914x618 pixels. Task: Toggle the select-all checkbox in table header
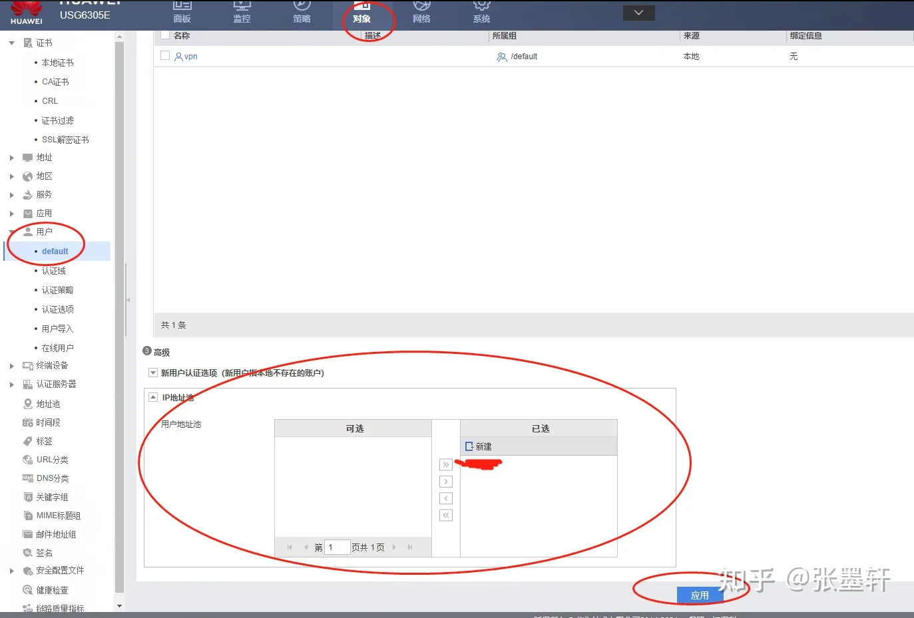[165, 35]
